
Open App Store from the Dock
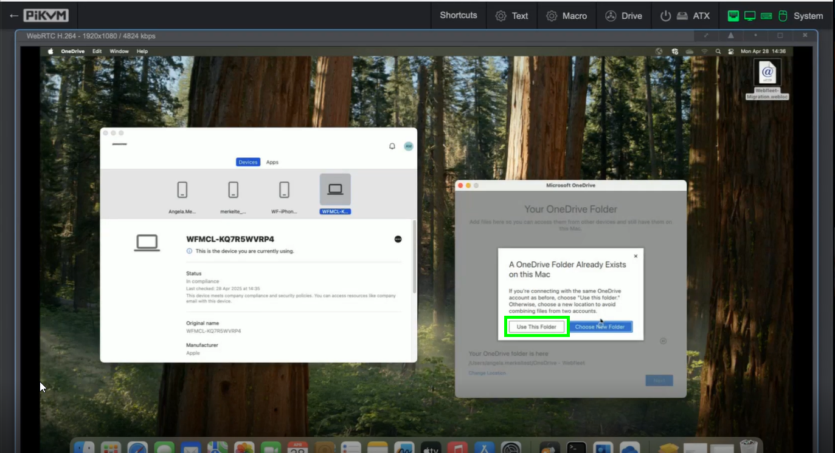coord(484,448)
